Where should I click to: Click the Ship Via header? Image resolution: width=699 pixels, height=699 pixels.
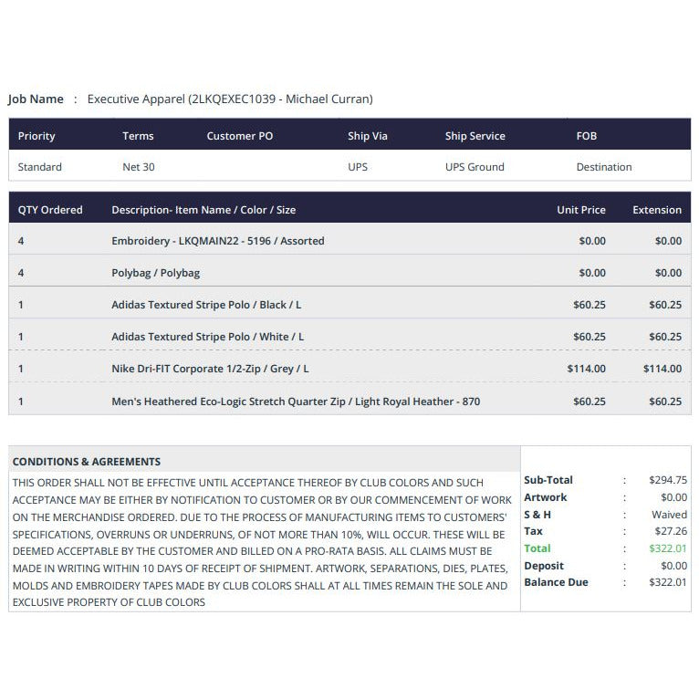click(x=368, y=136)
